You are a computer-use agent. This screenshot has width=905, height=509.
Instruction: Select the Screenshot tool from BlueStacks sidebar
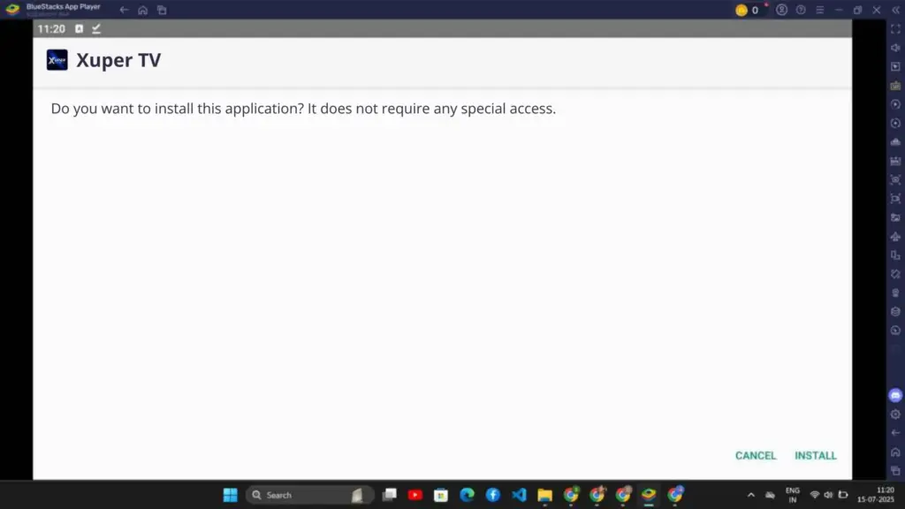[895, 216]
